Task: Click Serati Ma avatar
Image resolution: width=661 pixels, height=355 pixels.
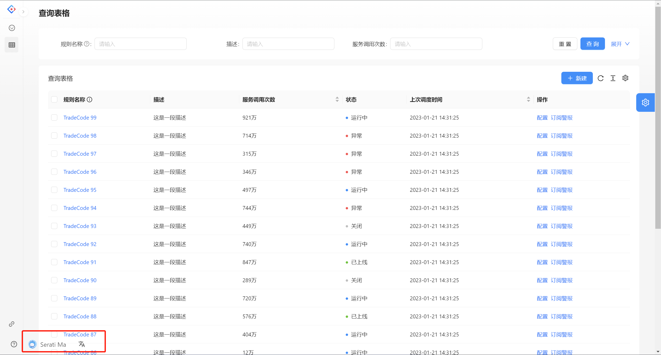Action: pyautogui.click(x=32, y=344)
